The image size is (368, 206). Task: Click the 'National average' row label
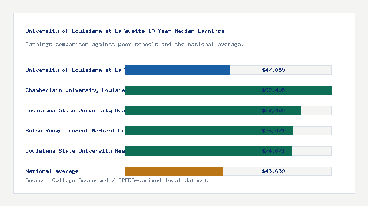coord(52,171)
